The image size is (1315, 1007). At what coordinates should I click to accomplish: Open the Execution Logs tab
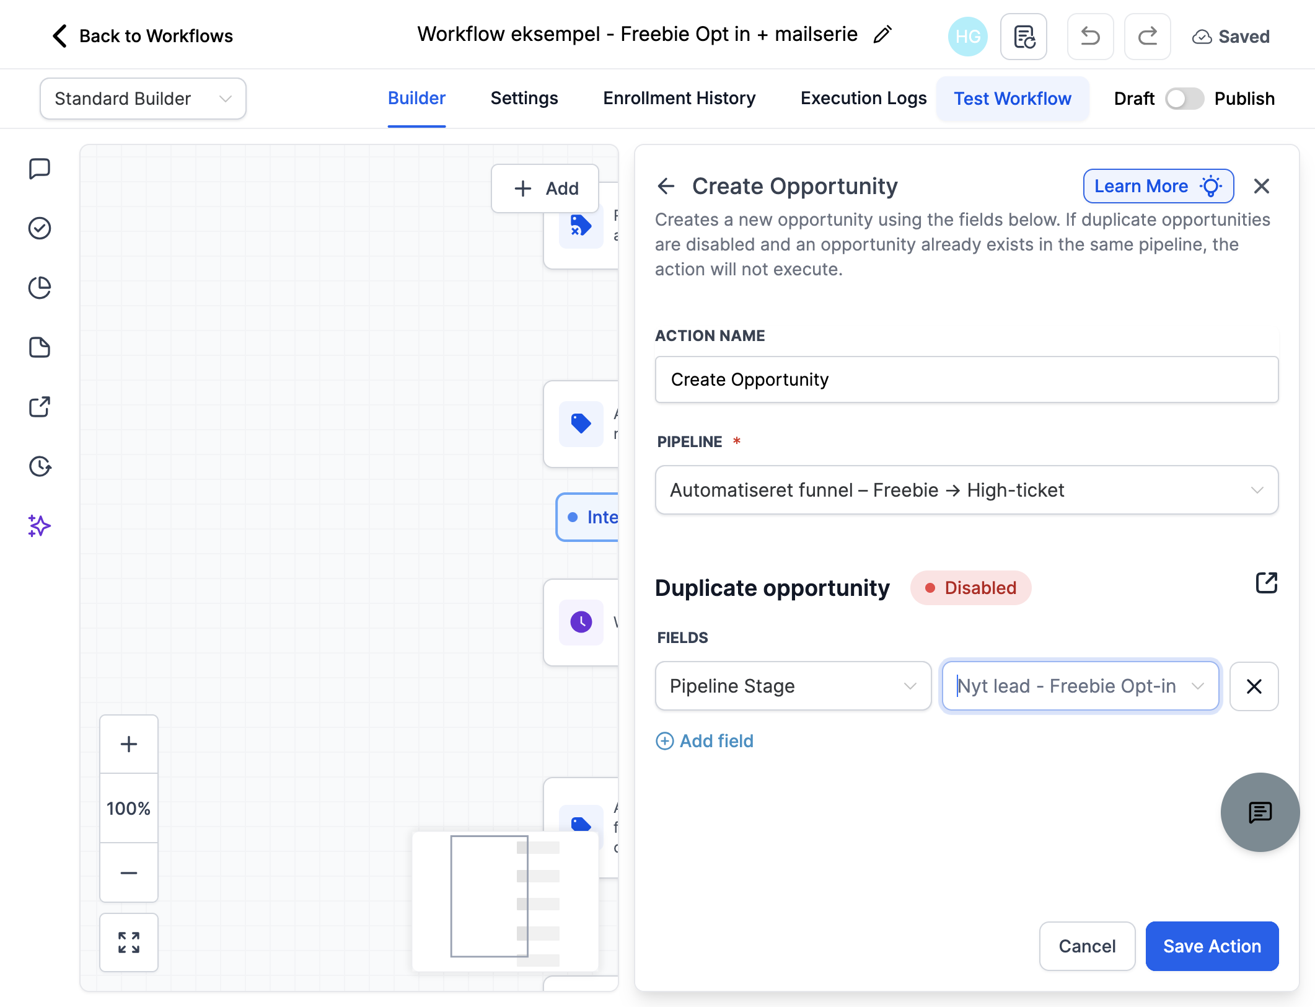click(x=863, y=99)
